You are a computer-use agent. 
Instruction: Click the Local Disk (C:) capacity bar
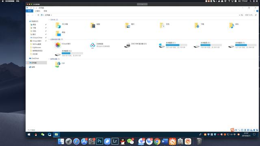pos(176,45)
